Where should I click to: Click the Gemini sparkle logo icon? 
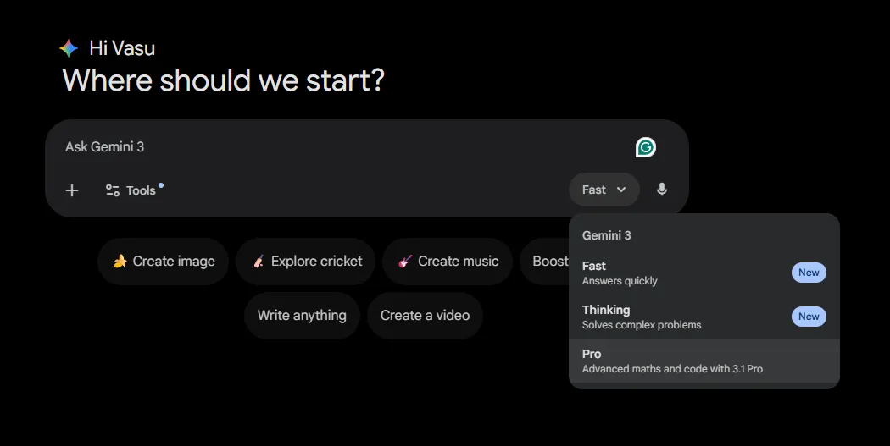(x=69, y=48)
